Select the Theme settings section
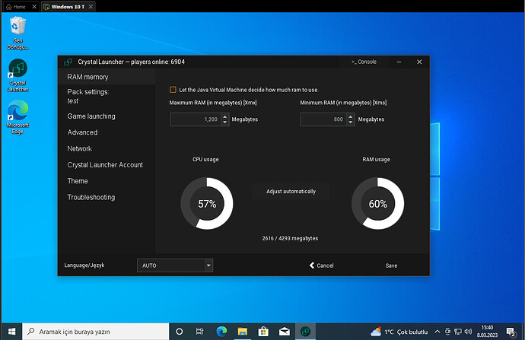 click(x=78, y=181)
